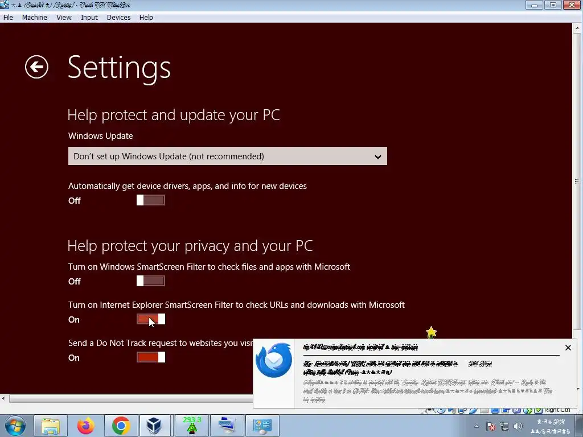Open Action Center flag icon in tray
The height and width of the screenshot is (437, 583).
point(491,427)
